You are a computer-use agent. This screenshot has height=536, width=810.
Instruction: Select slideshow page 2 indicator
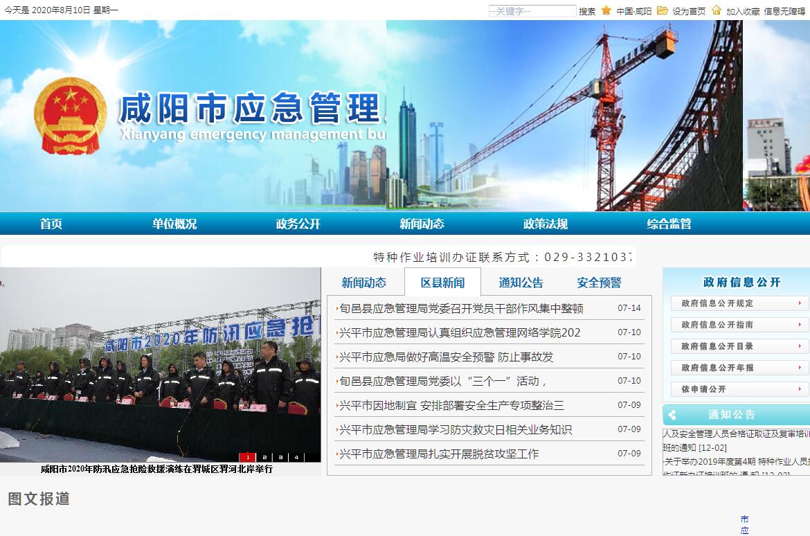point(264,457)
